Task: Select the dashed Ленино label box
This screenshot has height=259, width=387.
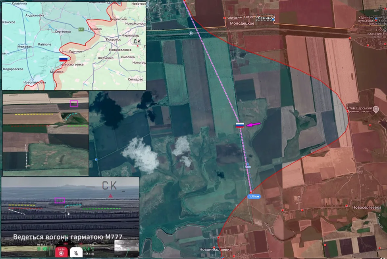Action: click(x=265, y=18)
